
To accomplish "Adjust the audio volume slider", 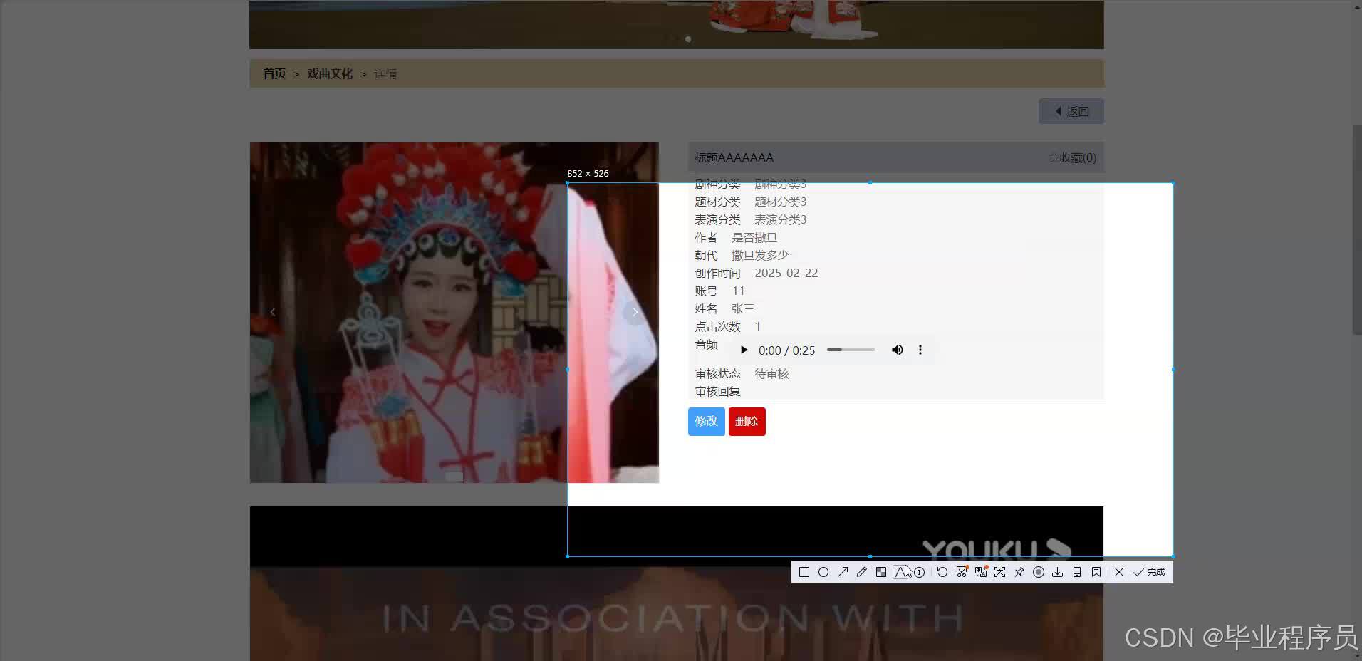I will [851, 350].
